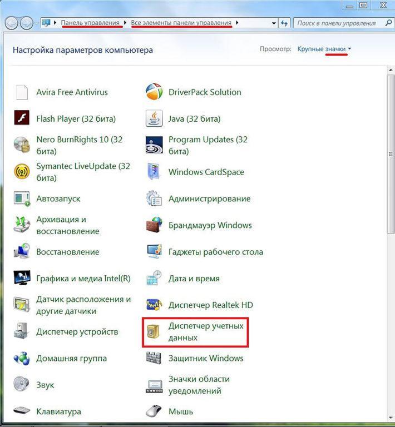Open the Мышь text link
This screenshot has width=395, height=427.
[181, 411]
